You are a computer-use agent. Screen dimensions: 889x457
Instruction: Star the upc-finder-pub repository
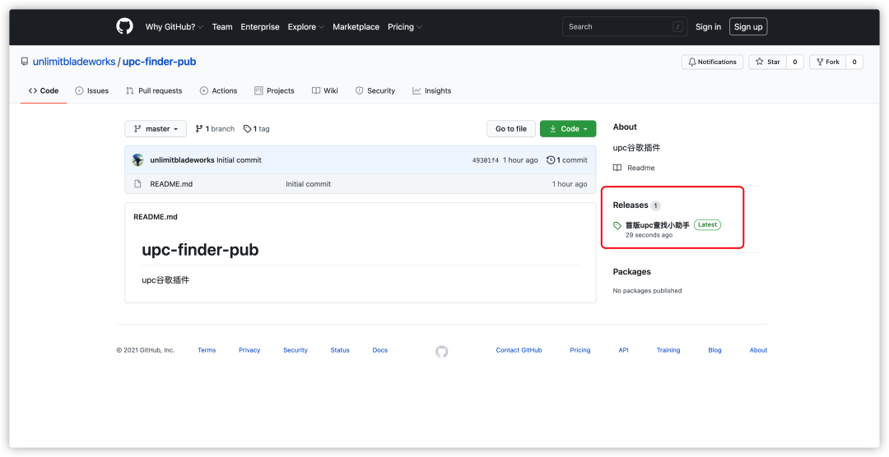[x=768, y=62]
